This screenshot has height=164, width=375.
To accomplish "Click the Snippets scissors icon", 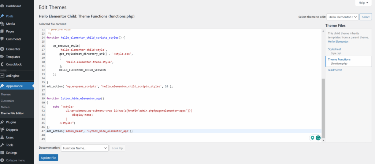I will 2,130.
